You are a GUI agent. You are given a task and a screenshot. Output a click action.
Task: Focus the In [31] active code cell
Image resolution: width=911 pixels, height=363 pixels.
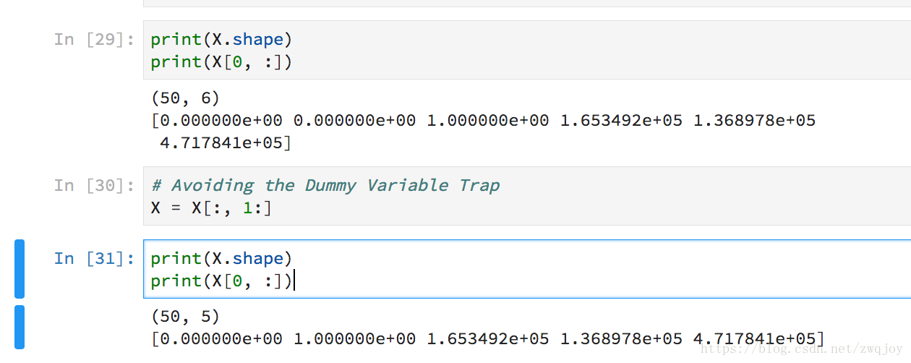pyautogui.click(x=527, y=269)
